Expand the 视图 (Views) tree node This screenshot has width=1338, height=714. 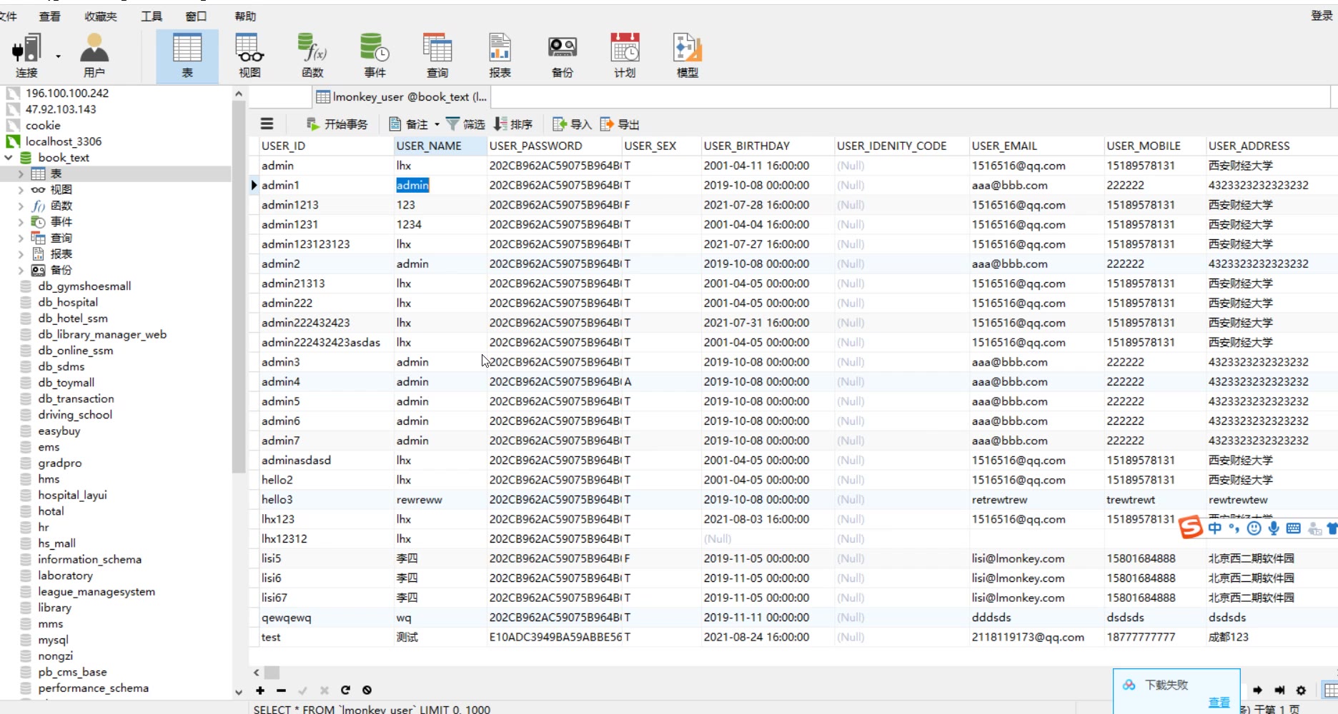[21, 190]
